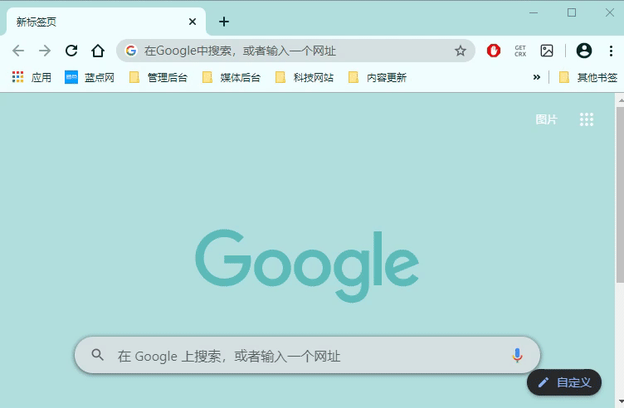This screenshot has height=408, width=624.
Task: Open the 其他书签 folder
Action: click(588, 77)
